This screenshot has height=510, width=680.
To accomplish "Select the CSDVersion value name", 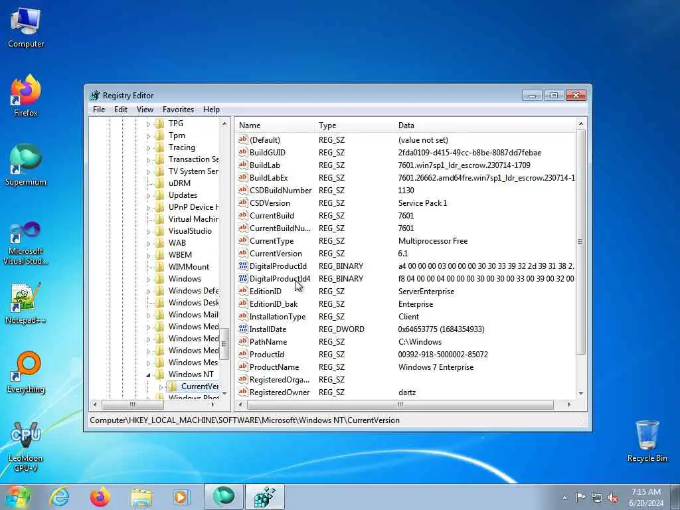I will point(270,203).
